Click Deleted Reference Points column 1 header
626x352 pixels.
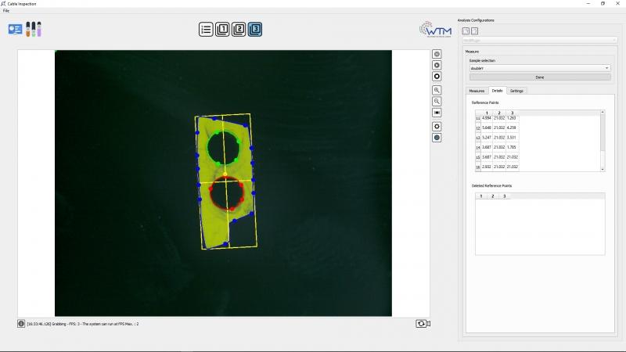481,196
